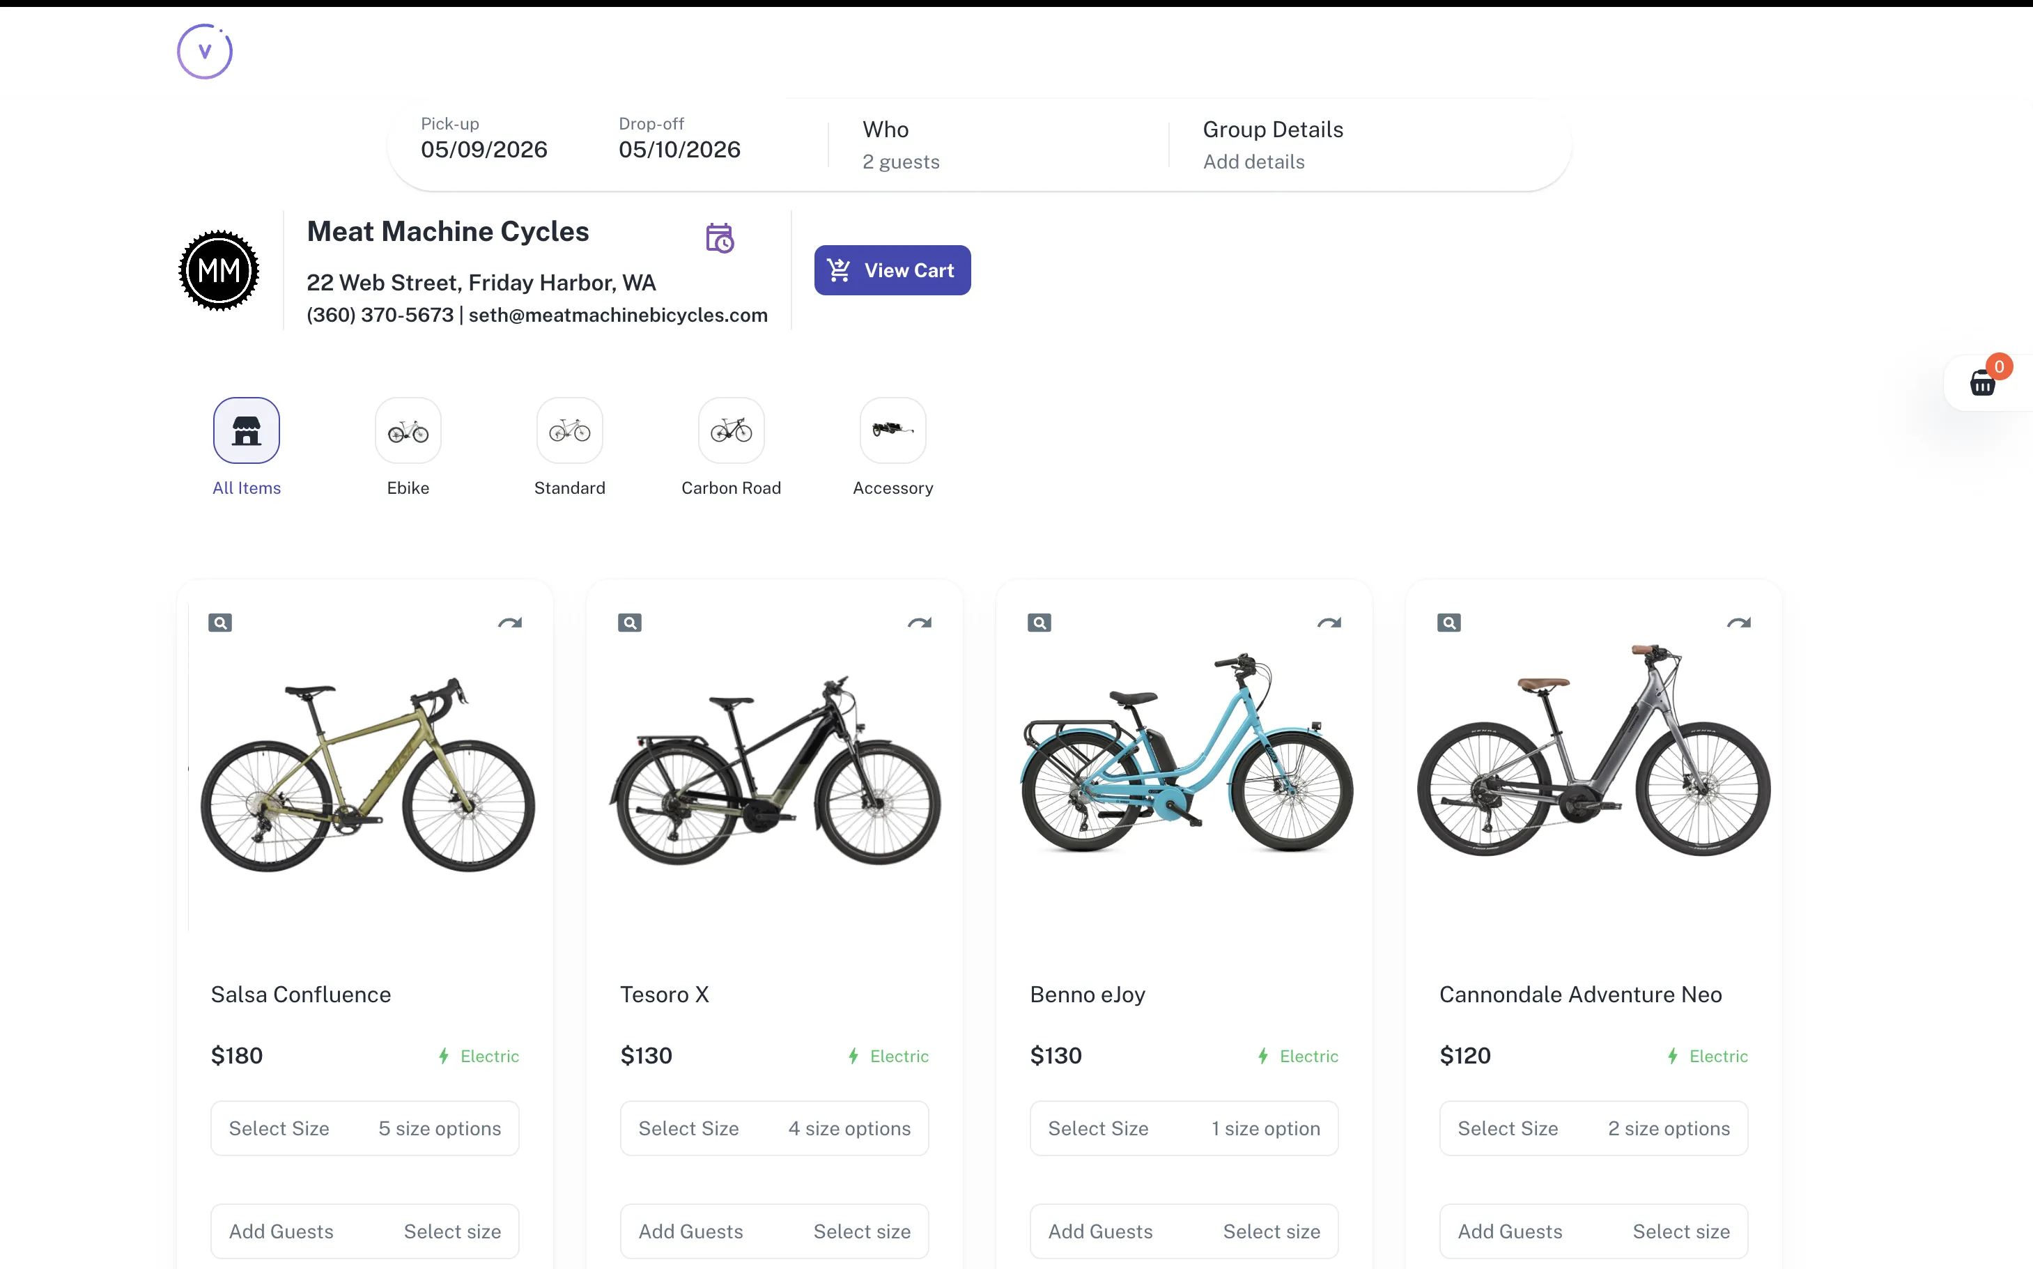Click the magnifier icon on Benno eJoy image

(x=1039, y=622)
